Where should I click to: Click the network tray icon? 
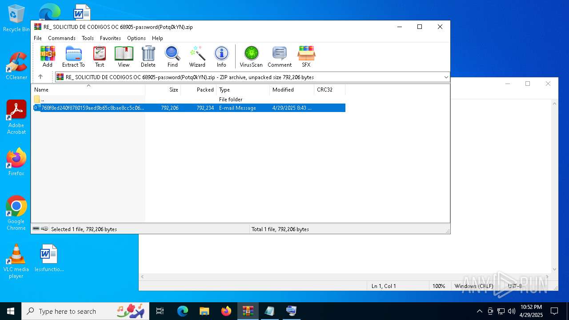[501, 311]
